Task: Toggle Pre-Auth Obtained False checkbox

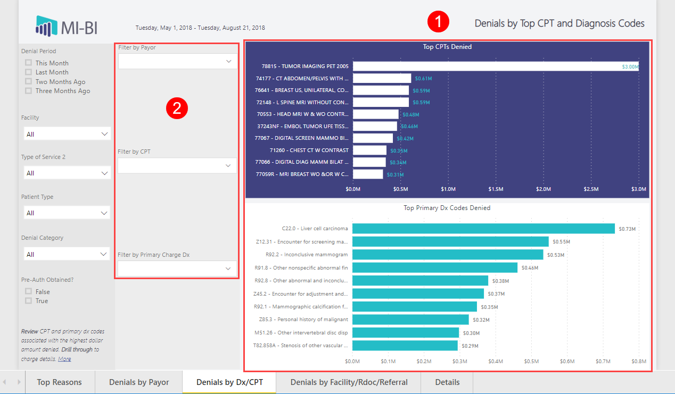Action: coord(28,291)
